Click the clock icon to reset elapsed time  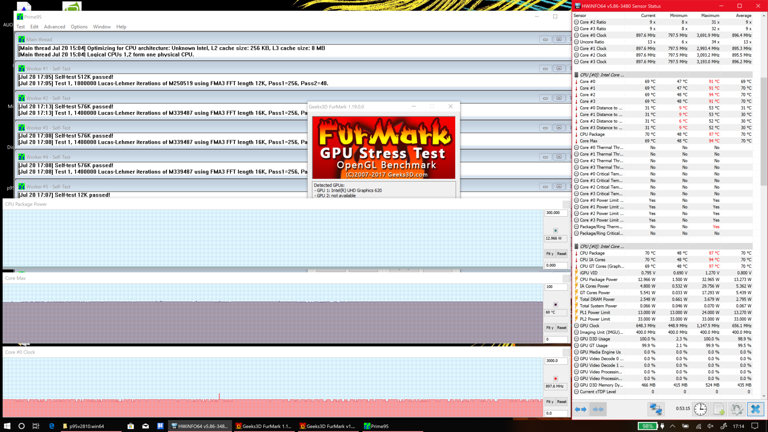point(700,409)
